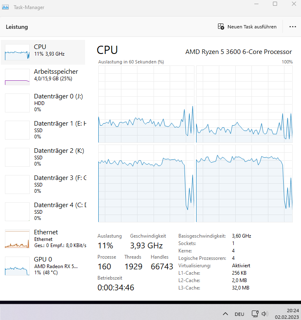Screen dimensions: 301x320
Task: Open the three-dots more options menu
Action: pyautogui.click(x=293, y=27)
